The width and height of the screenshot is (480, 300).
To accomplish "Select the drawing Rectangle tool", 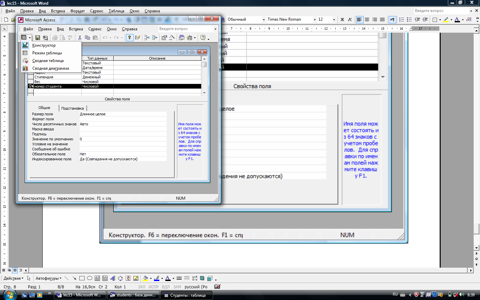I will (82, 278).
